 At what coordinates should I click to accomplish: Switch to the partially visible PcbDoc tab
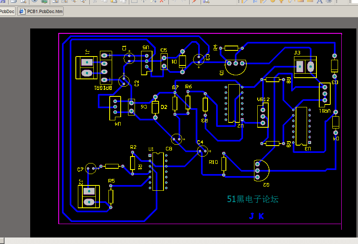(x=7, y=11)
